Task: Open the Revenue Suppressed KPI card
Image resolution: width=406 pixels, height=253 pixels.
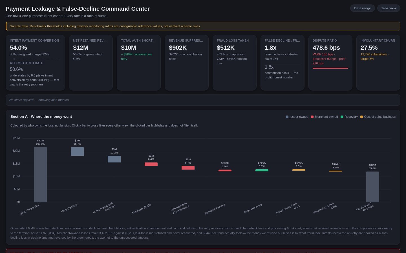Action: [187, 63]
